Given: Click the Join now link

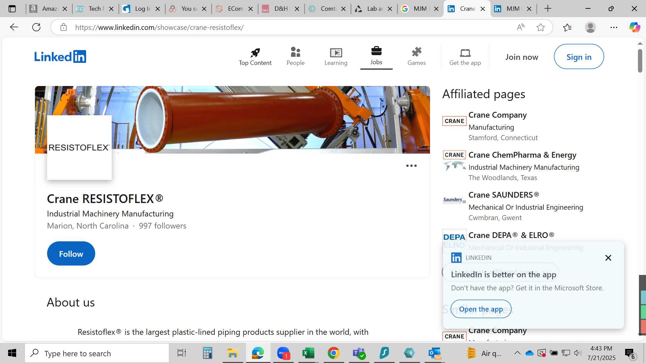Looking at the screenshot, I should click(522, 57).
